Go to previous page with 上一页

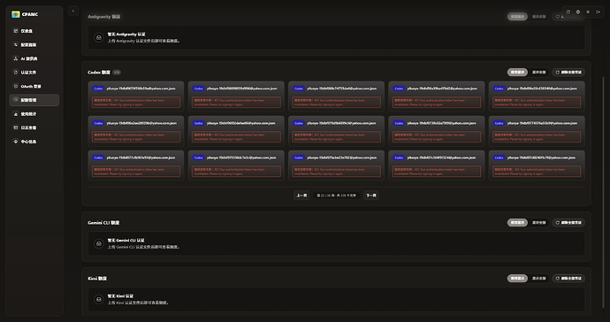tap(301, 195)
